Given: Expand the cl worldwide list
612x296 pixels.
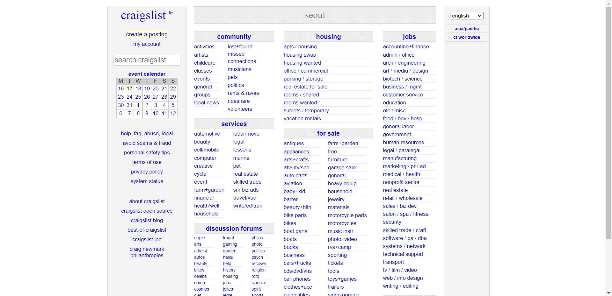Looking at the screenshot, I should pos(466,37).
